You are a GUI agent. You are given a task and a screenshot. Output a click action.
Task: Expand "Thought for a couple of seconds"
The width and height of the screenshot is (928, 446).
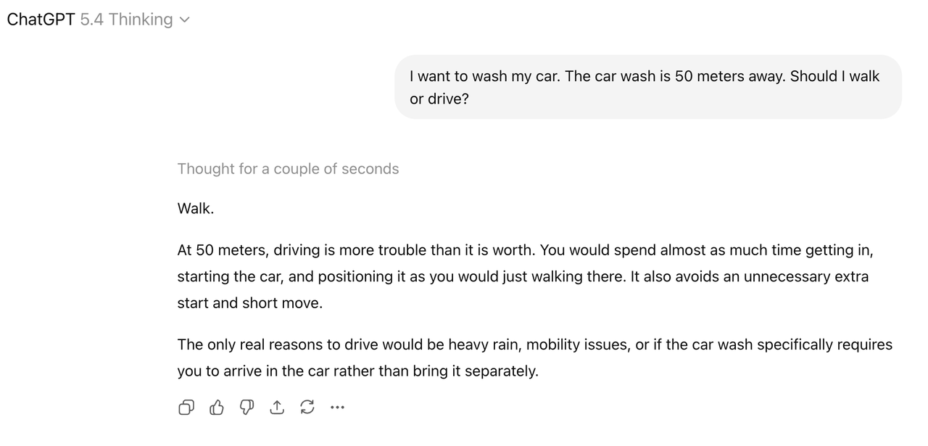pyautogui.click(x=288, y=169)
